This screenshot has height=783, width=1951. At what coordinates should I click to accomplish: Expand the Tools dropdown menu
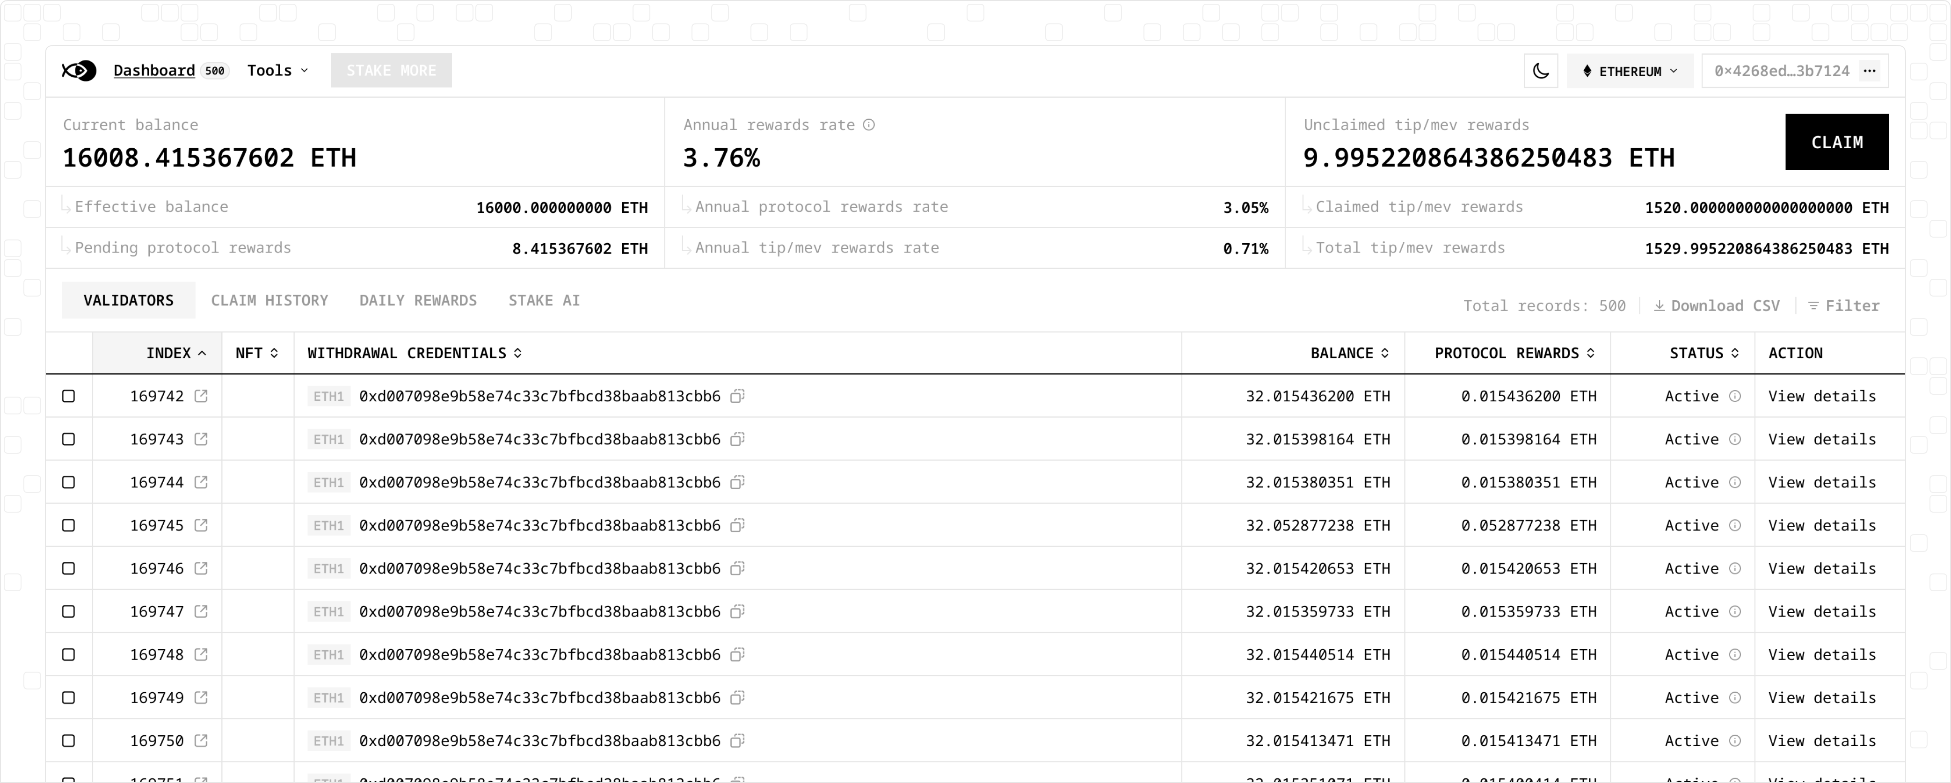(277, 71)
